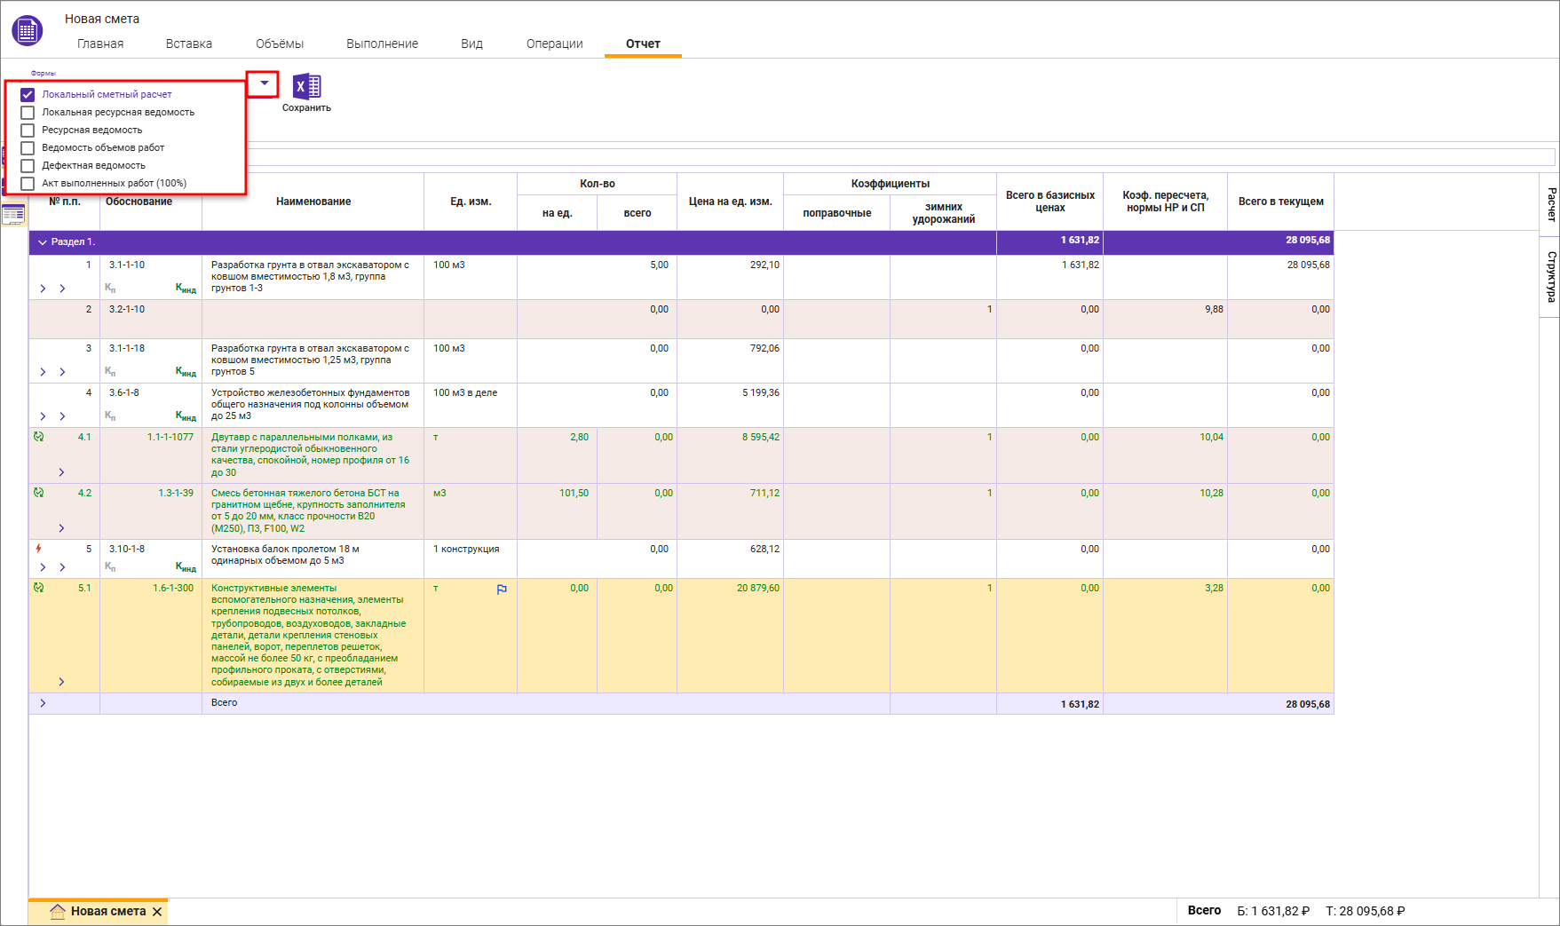The width and height of the screenshot is (1560, 926).
Task: Click the house icon on Новая смета tab
Action: pos(58,911)
